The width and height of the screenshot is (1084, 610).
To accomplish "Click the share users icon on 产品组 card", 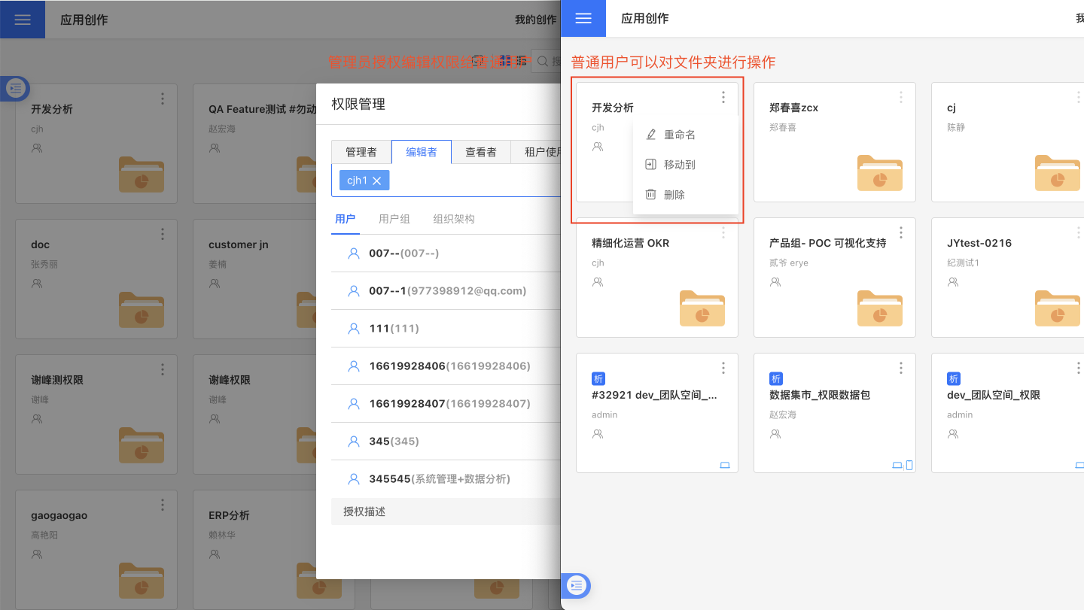I will [775, 282].
